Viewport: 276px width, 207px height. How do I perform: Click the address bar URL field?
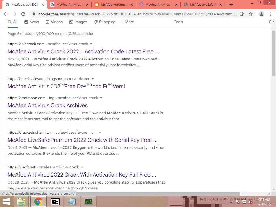137,14
